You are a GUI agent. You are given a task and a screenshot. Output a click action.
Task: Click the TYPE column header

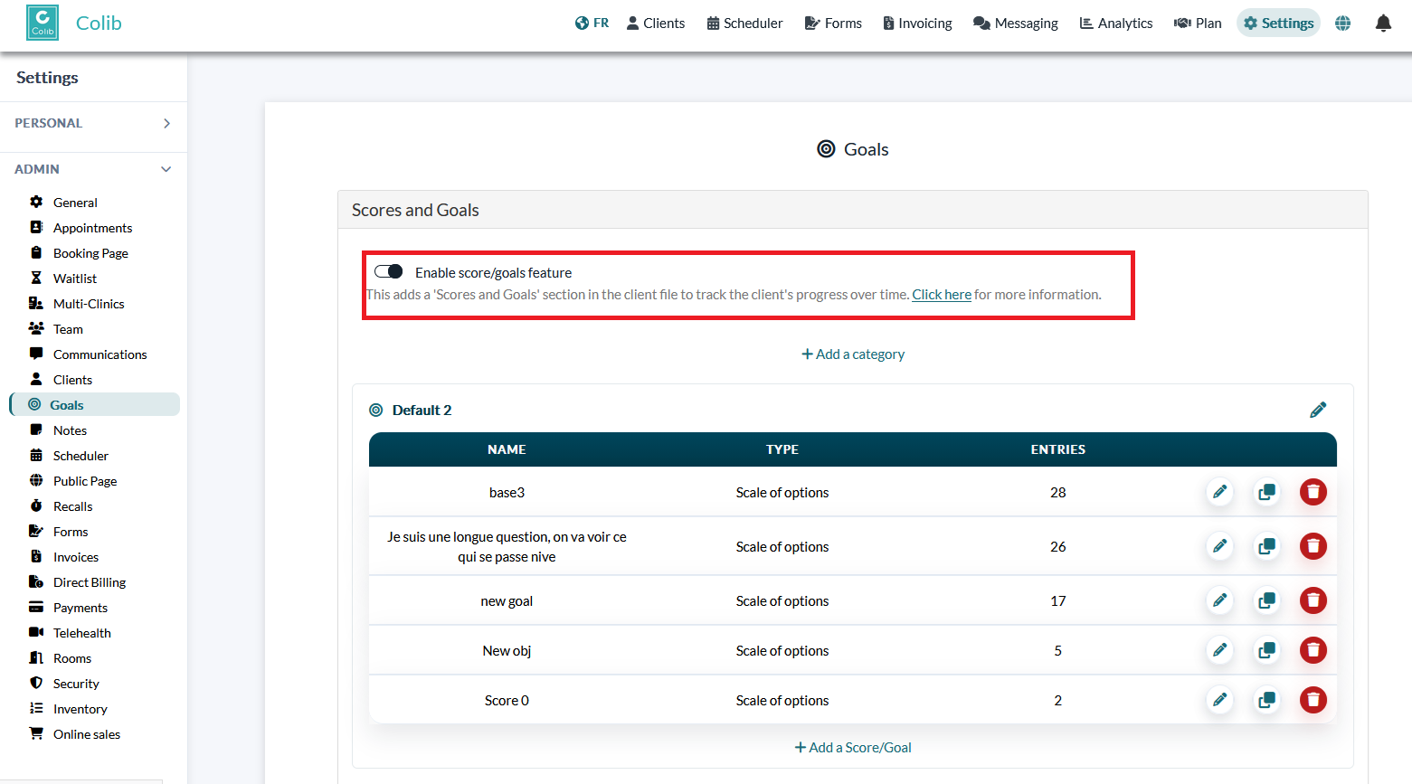(782, 449)
